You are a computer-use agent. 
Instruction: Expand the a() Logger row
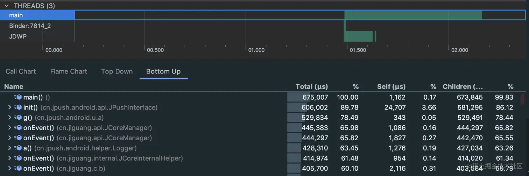tap(9, 148)
